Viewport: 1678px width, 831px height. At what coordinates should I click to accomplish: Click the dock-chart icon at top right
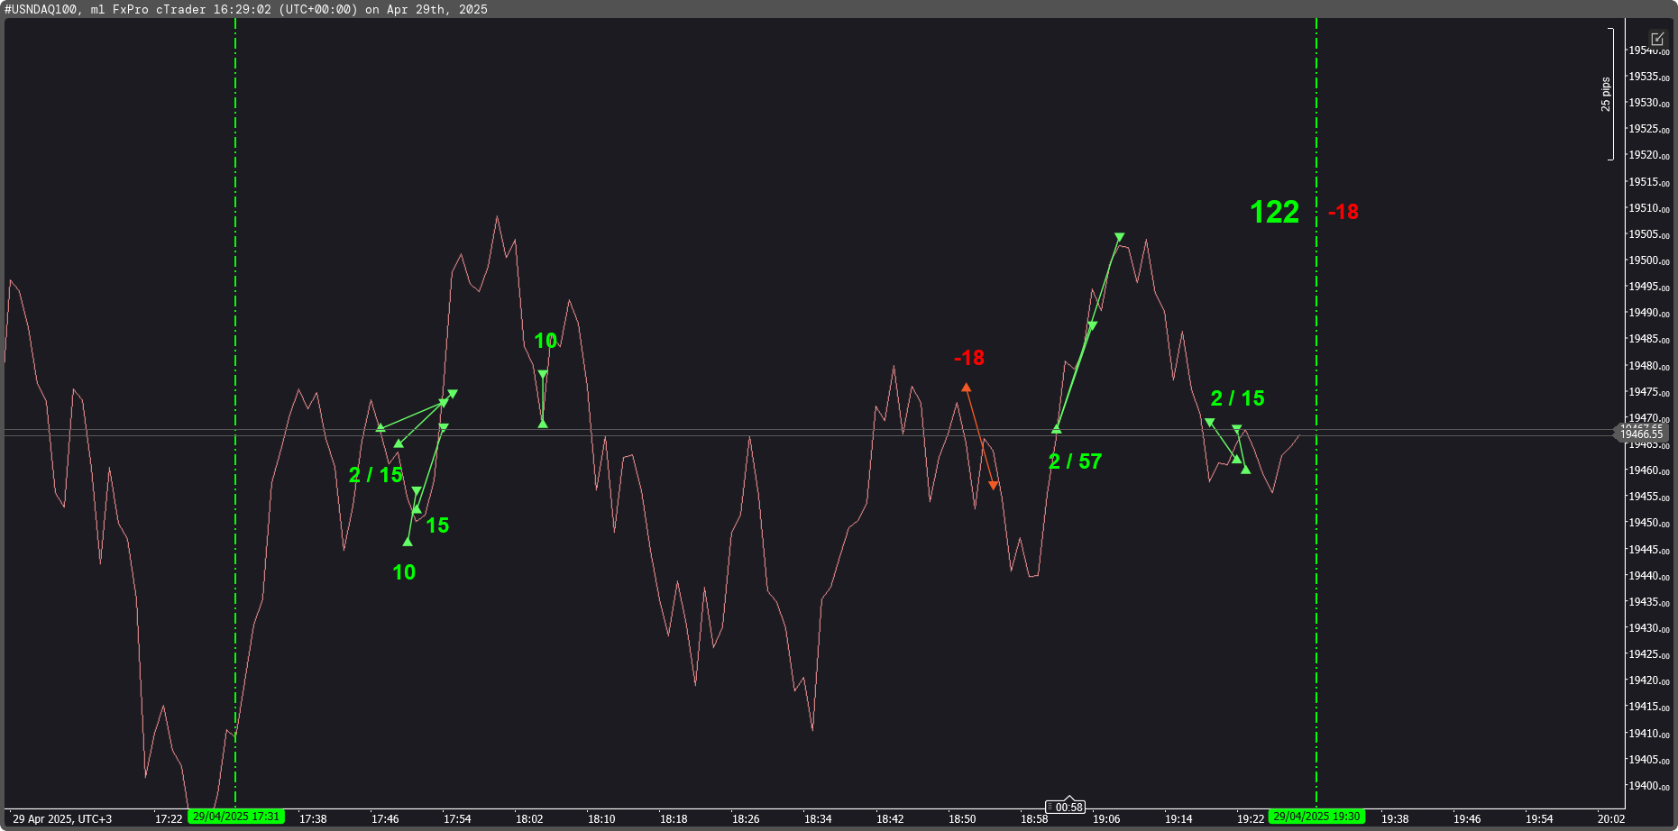(1657, 39)
